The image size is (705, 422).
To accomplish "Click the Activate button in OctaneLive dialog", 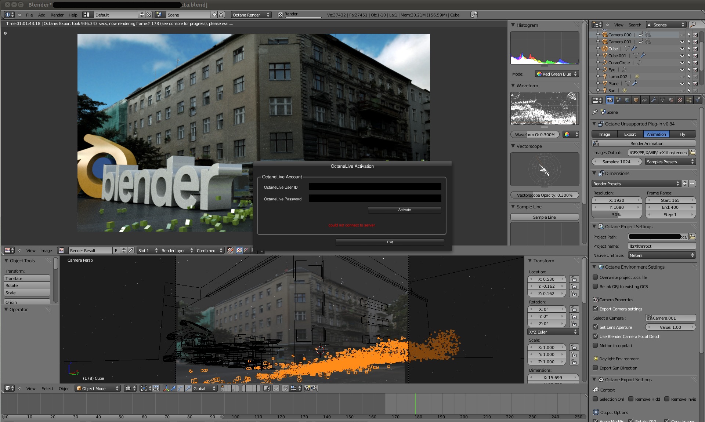I will coord(404,210).
